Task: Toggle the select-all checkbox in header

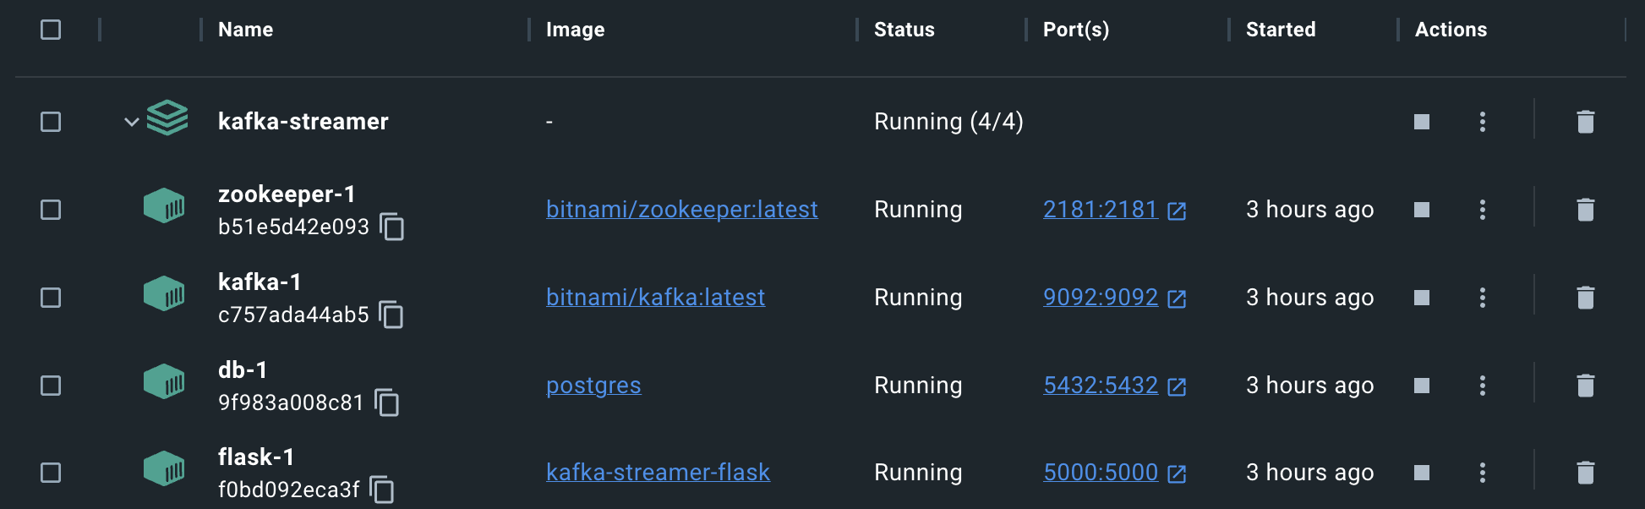Action: pyautogui.click(x=51, y=30)
